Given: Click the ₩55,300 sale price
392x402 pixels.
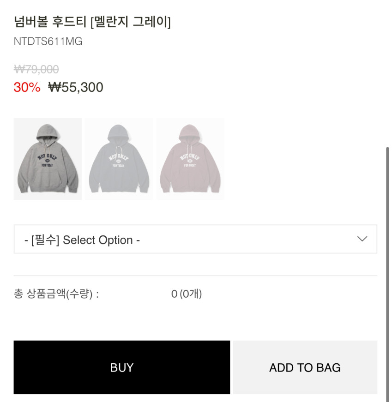Looking at the screenshot, I should click(x=76, y=87).
